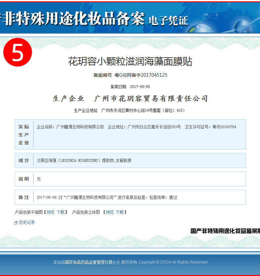Click the 成分 row label
This screenshot has width=260, height=276.
(x=24, y=160)
